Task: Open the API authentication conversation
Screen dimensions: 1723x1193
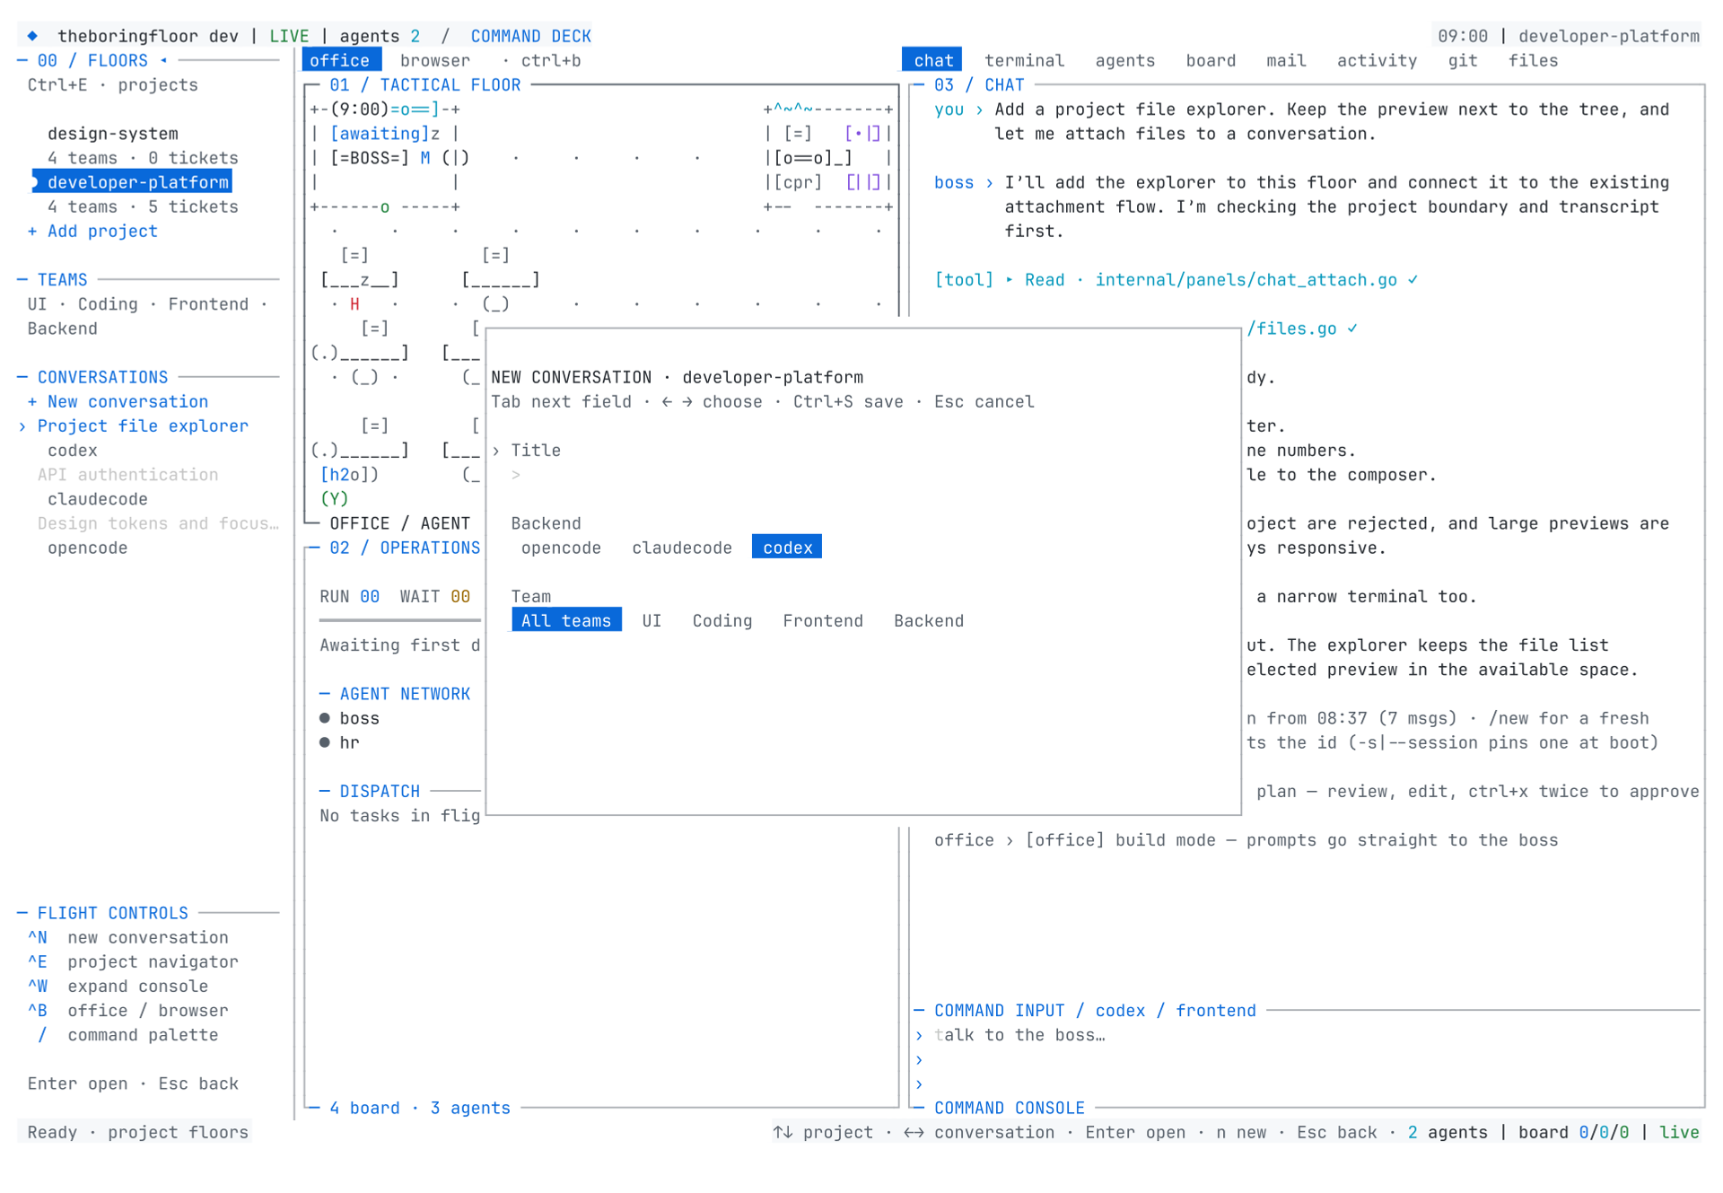Action: click(127, 474)
